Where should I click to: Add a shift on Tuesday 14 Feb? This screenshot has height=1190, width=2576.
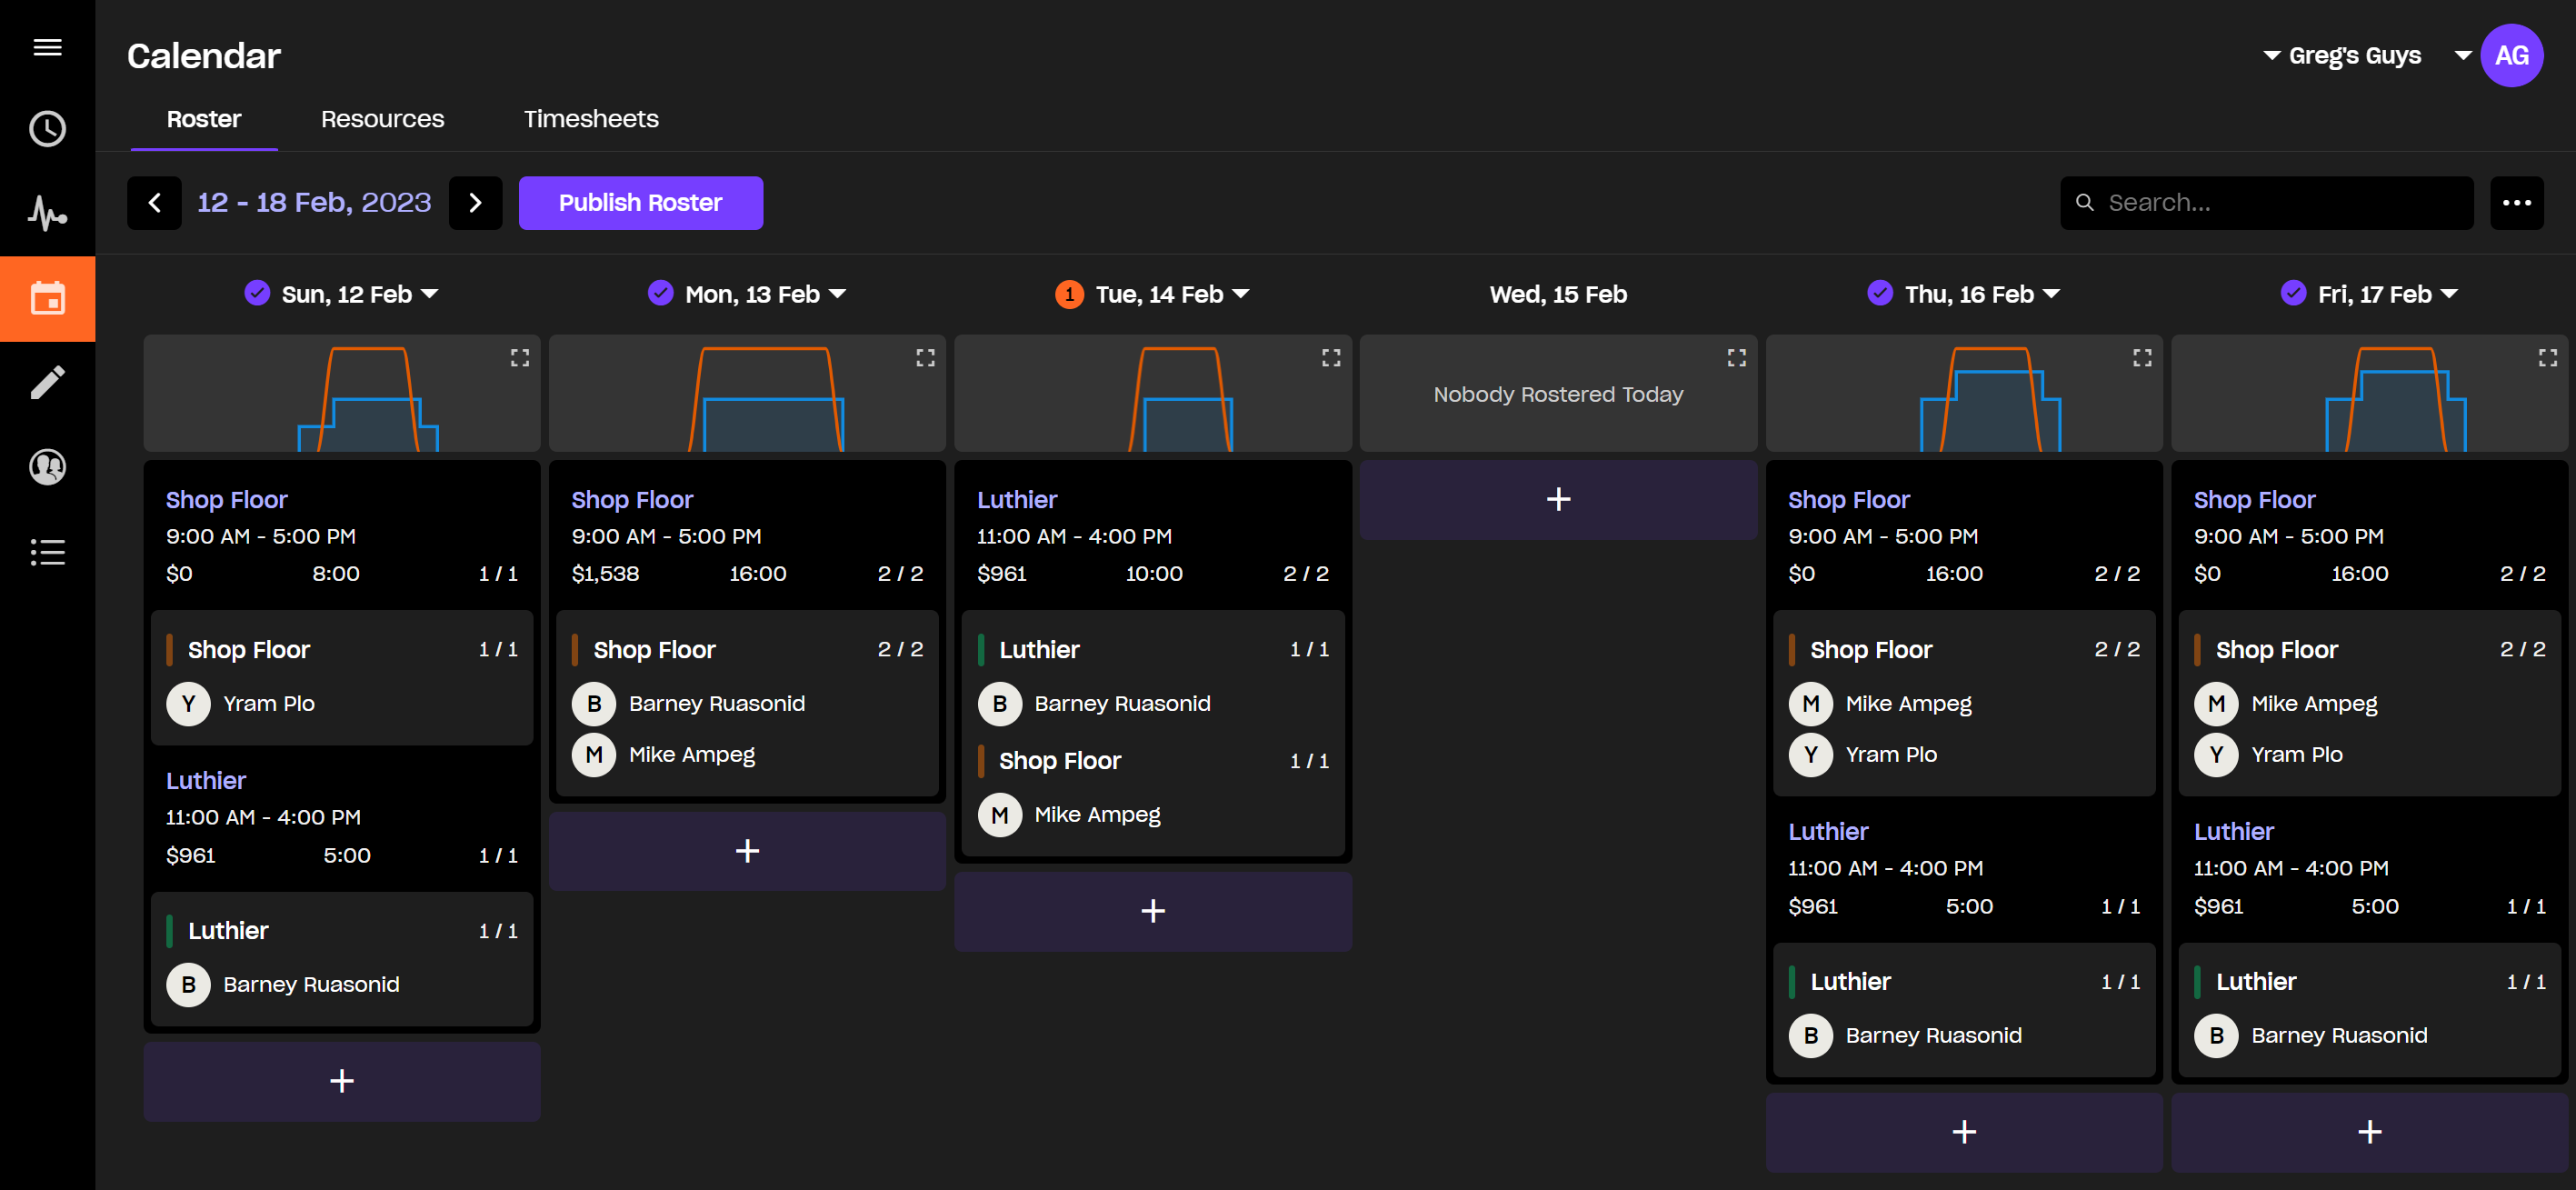[x=1153, y=911]
